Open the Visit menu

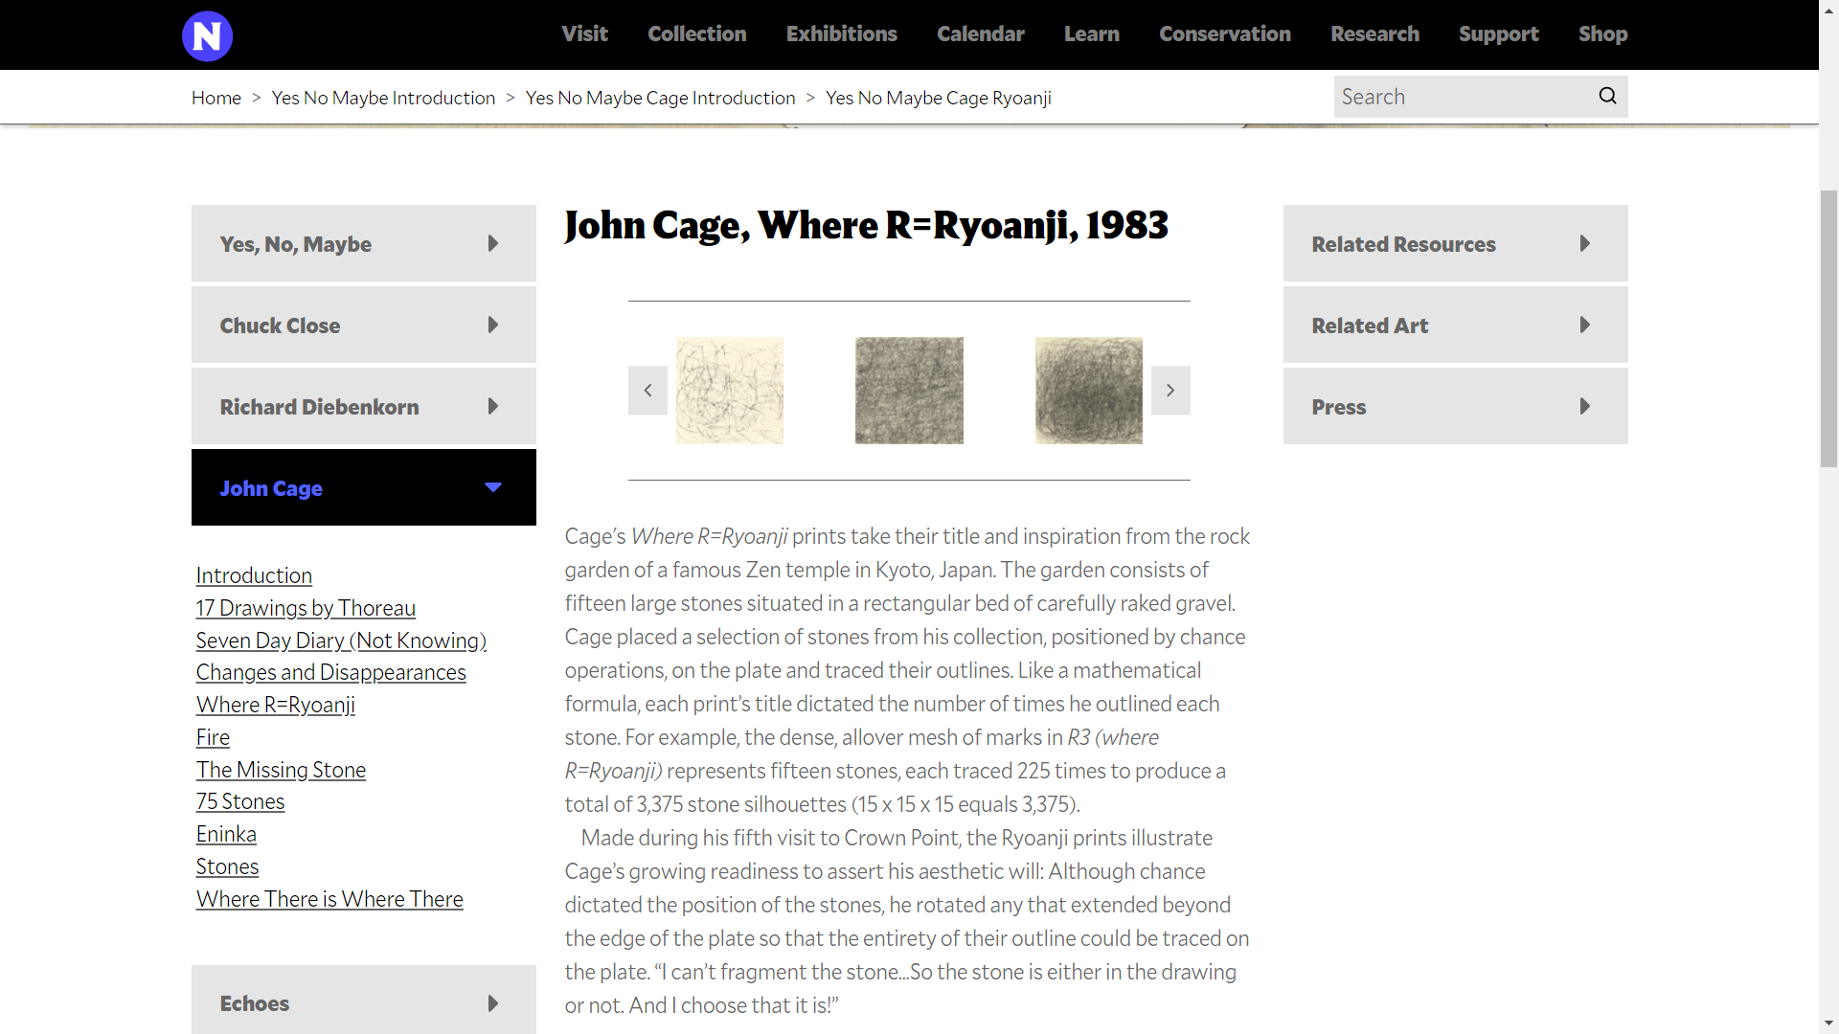[x=584, y=34]
